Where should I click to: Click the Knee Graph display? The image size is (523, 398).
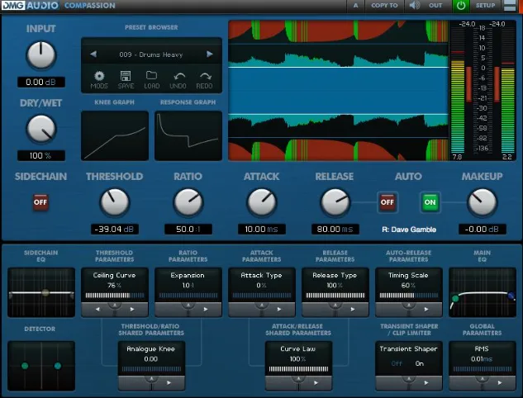pyautogui.click(x=115, y=135)
